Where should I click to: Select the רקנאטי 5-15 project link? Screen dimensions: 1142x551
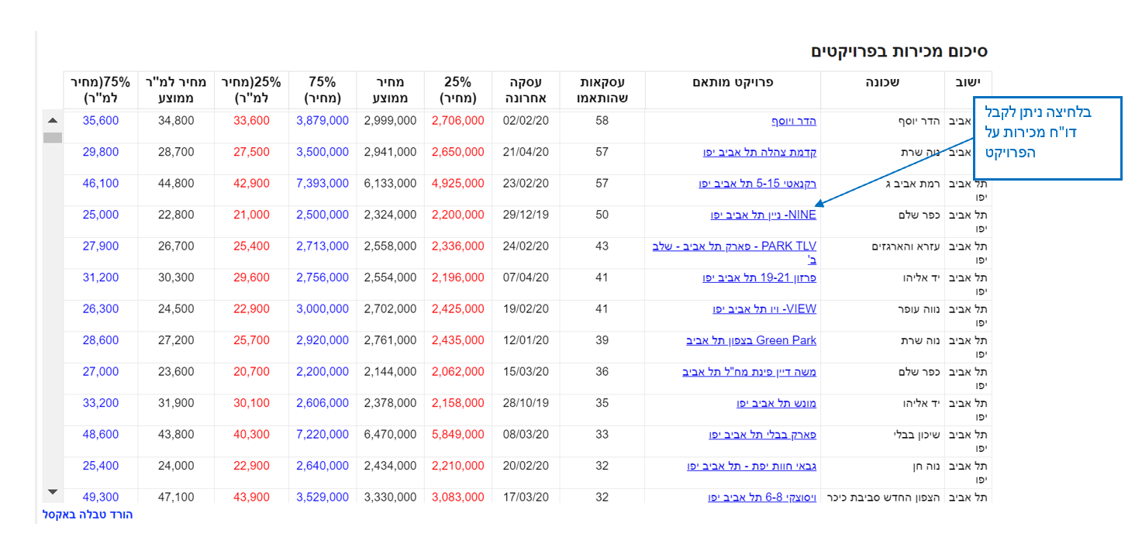[x=757, y=184]
